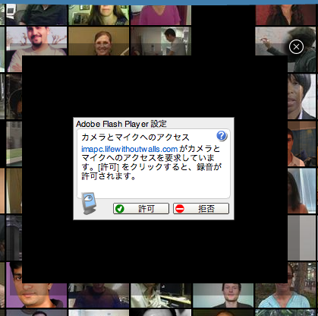Click the 拒否 (Deny) button
Image resolution: width=318 pixels, height=316 pixels.
[201, 209]
